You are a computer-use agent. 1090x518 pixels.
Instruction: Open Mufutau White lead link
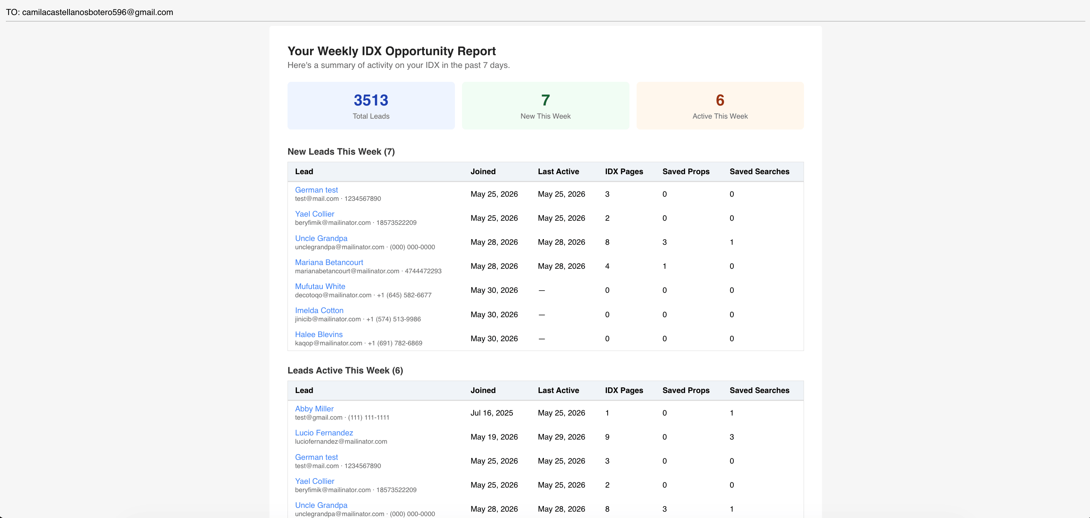point(320,286)
